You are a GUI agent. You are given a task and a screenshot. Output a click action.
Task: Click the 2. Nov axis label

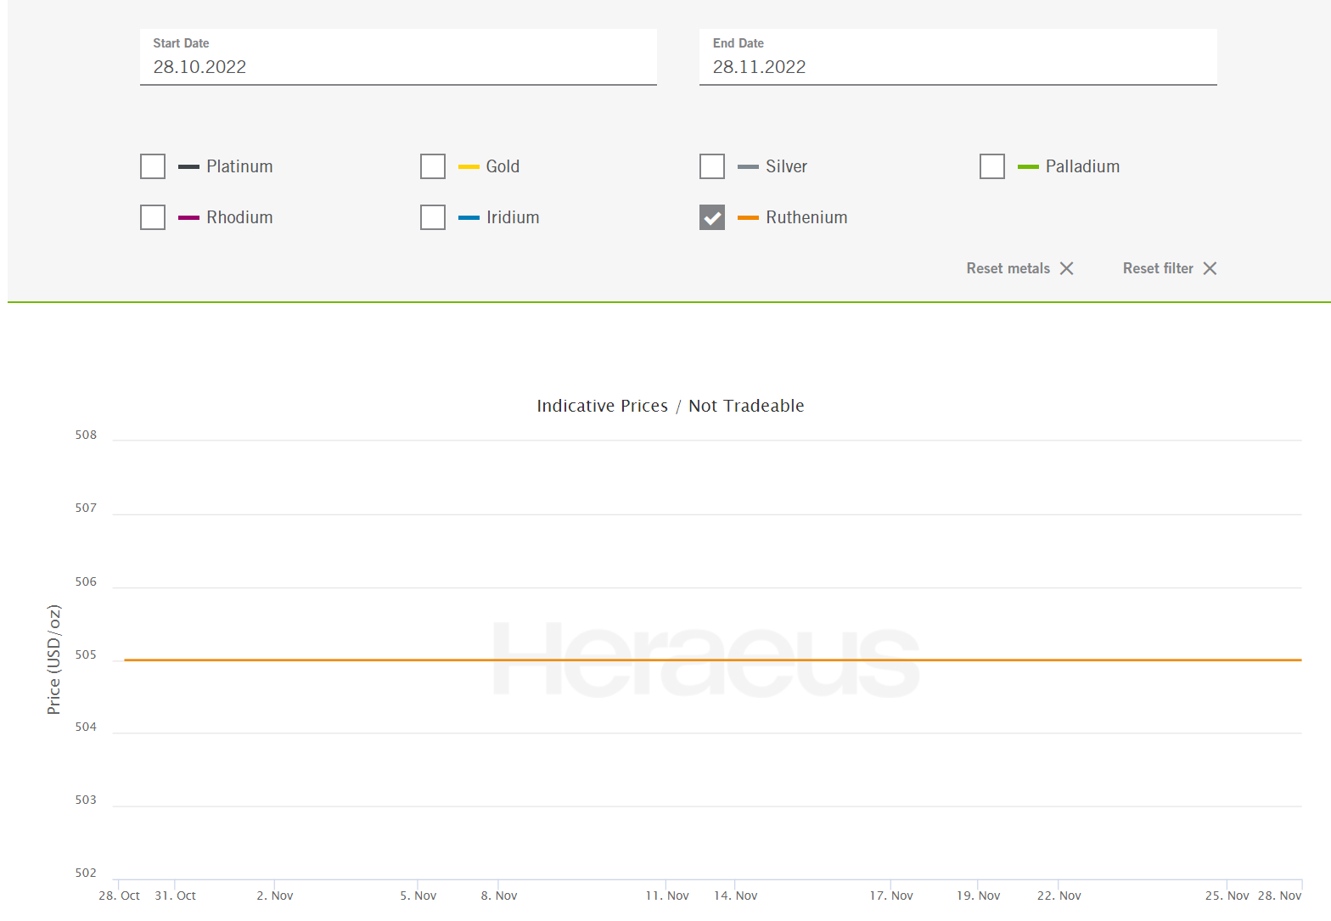(x=275, y=896)
